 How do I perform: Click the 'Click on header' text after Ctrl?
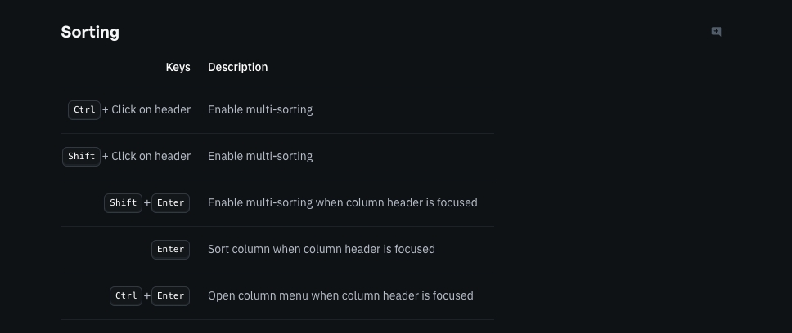click(x=151, y=109)
